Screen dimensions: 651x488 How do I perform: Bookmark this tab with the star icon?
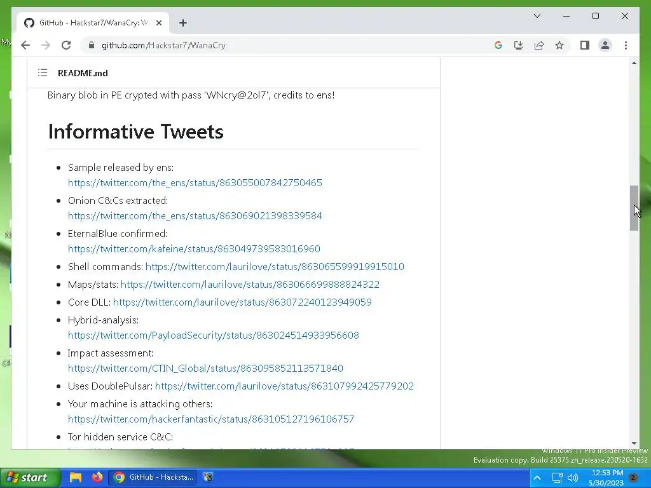click(x=559, y=45)
